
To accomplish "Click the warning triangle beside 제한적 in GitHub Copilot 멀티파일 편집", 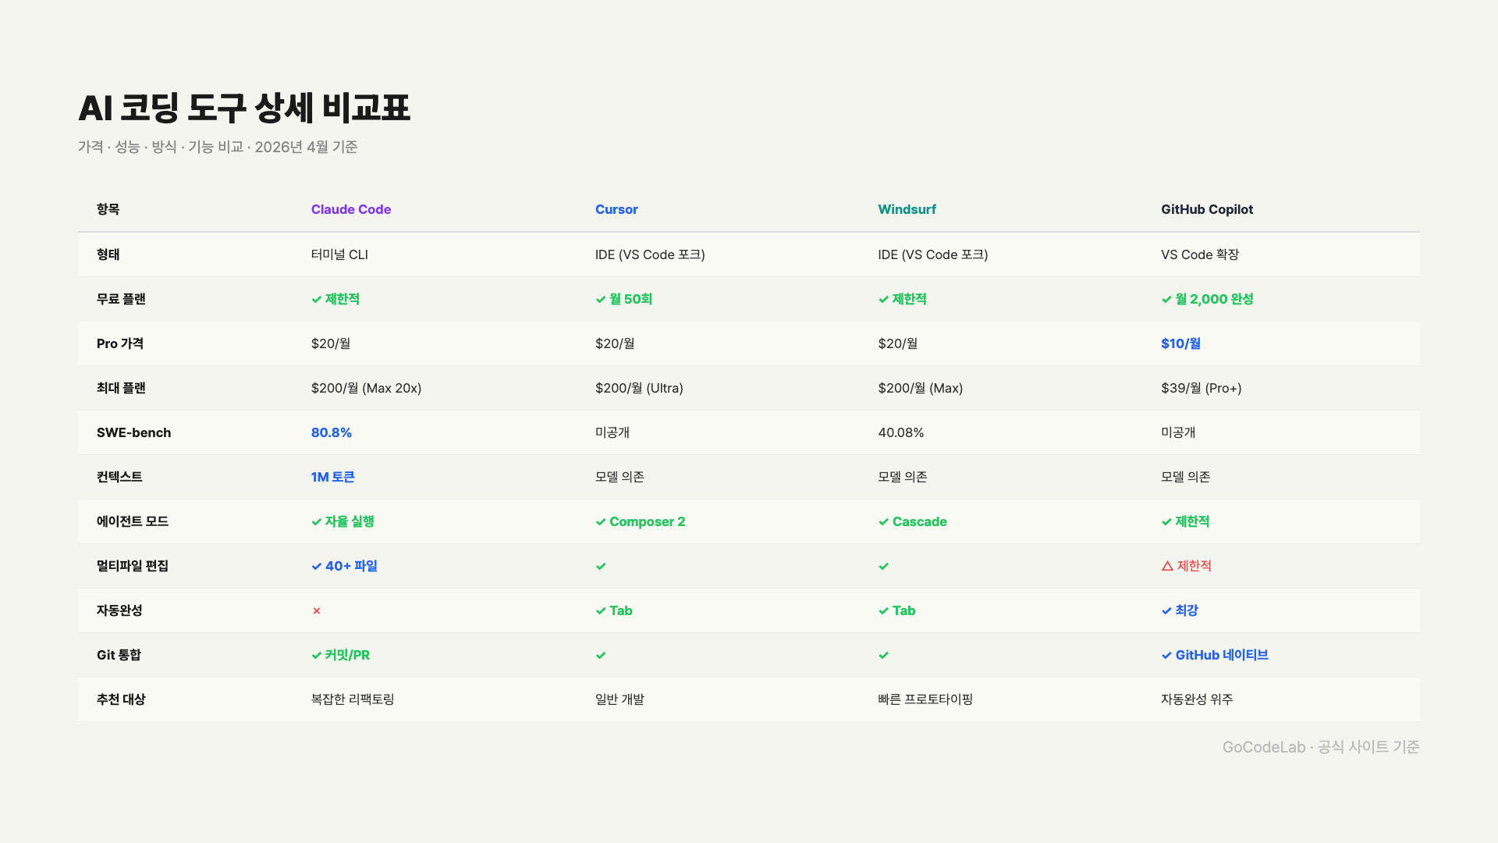I will click(1166, 566).
